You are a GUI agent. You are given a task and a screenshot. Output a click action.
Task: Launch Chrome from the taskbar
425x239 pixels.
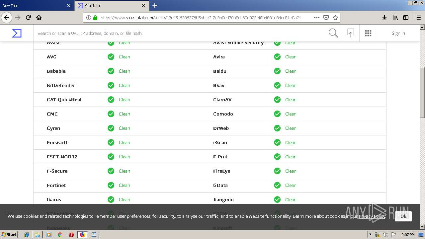click(60, 235)
